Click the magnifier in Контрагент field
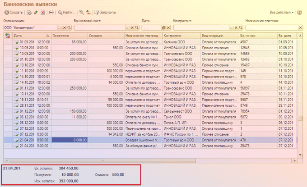This screenshot has width=307, height=187. tap(241, 28)
